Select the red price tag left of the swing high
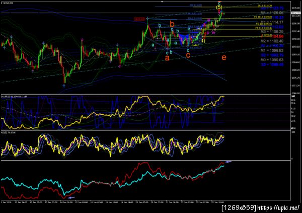Screen dimensions: 302x213 [139, 19]
